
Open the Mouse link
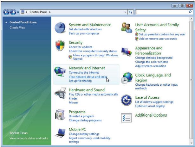click(73, 103)
